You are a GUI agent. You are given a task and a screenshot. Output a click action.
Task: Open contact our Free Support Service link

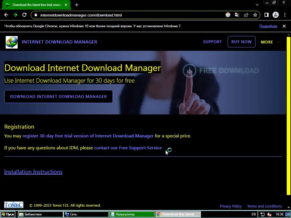point(128,148)
